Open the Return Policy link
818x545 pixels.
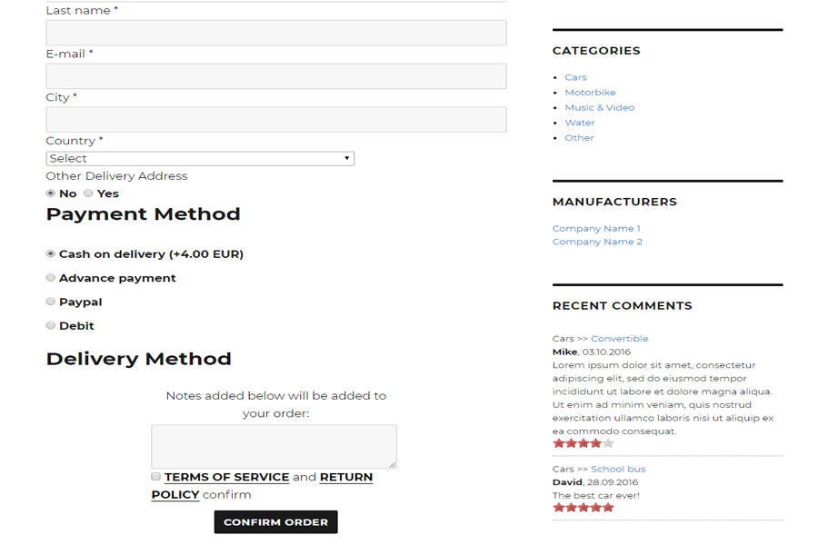(345, 477)
